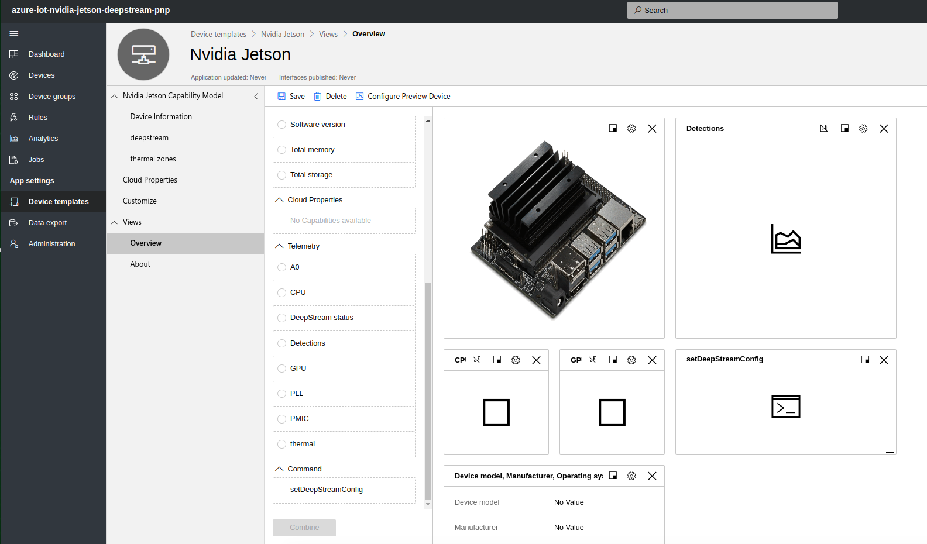Open Customize in template tree
Screen dimensions: 927x544
click(x=140, y=201)
